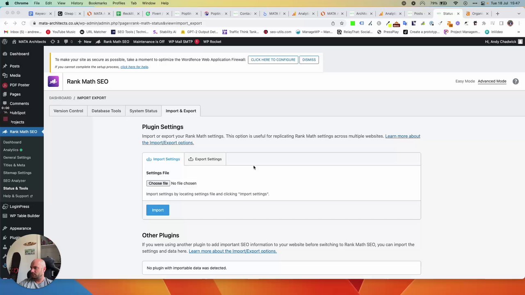Click the blue Import button
Viewport: 525px width, 295px height.
click(x=157, y=210)
